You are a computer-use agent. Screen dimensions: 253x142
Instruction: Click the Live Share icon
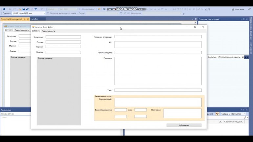click(233, 9)
